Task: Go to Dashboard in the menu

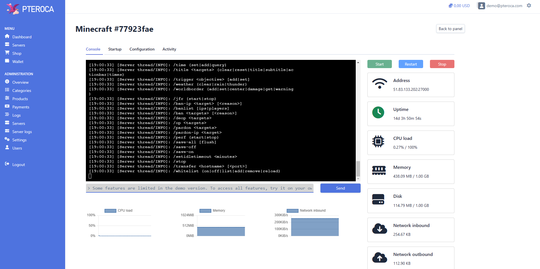Action: tap(22, 37)
